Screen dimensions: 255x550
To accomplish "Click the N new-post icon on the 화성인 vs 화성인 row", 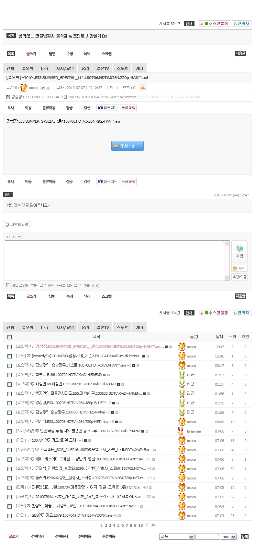I will click(x=118, y=384).
